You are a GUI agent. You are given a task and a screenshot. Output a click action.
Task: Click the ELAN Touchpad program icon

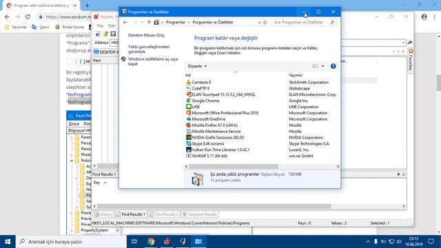188,94
